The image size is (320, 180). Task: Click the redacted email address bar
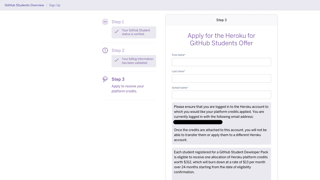point(198,122)
